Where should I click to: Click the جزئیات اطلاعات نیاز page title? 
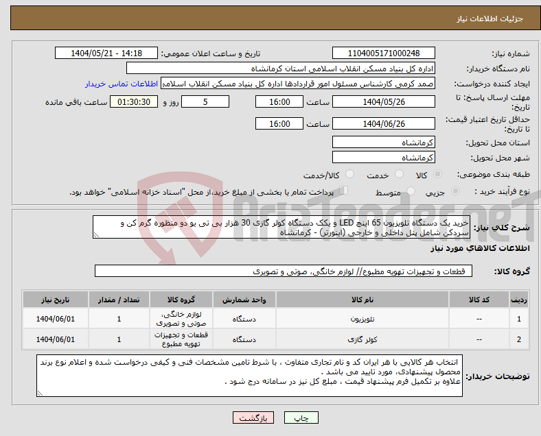click(490, 19)
